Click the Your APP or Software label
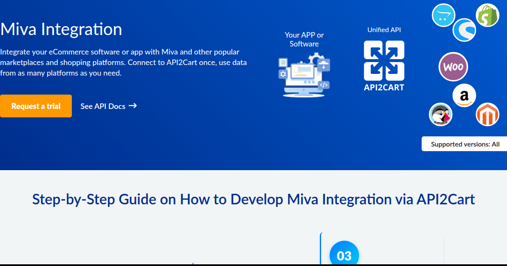This screenshot has height=266, width=507. tap(304, 39)
